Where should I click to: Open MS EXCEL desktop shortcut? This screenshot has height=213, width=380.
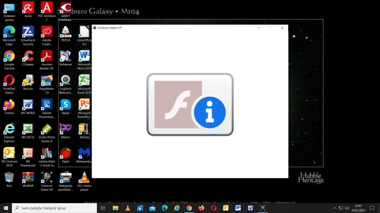click(x=28, y=131)
